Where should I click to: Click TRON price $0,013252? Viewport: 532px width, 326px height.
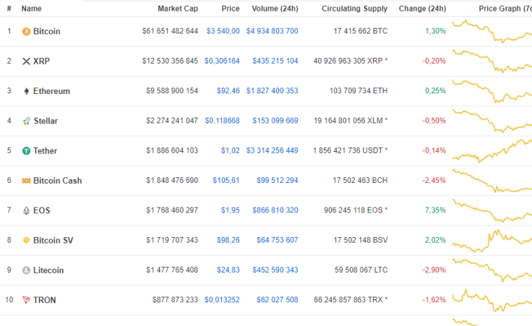click(x=222, y=299)
